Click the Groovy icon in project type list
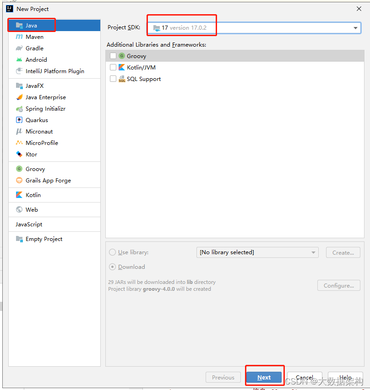 pos(19,169)
